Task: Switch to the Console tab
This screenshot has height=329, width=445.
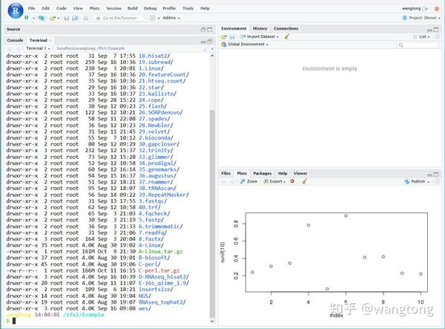Action: [x=15, y=40]
